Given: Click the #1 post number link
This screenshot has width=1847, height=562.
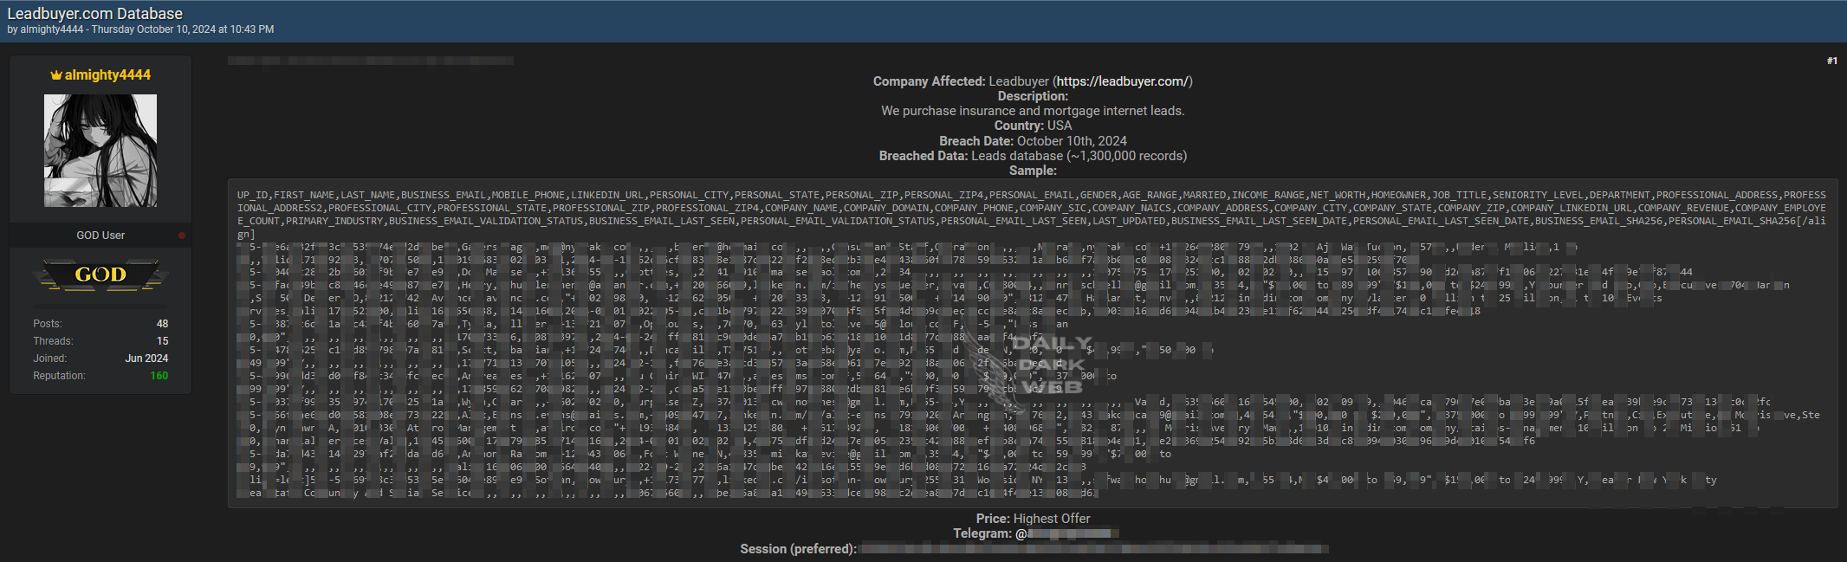Looking at the screenshot, I should 1832,61.
